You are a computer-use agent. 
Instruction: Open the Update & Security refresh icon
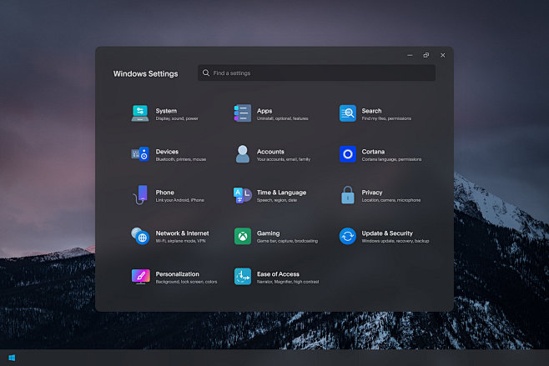(348, 236)
